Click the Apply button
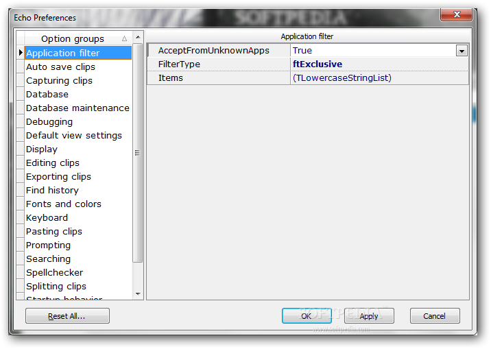Viewport: 491px width, 349px height. (x=369, y=316)
